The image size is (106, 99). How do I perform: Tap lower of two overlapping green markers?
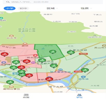pyautogui.click(x=22, y=75)
